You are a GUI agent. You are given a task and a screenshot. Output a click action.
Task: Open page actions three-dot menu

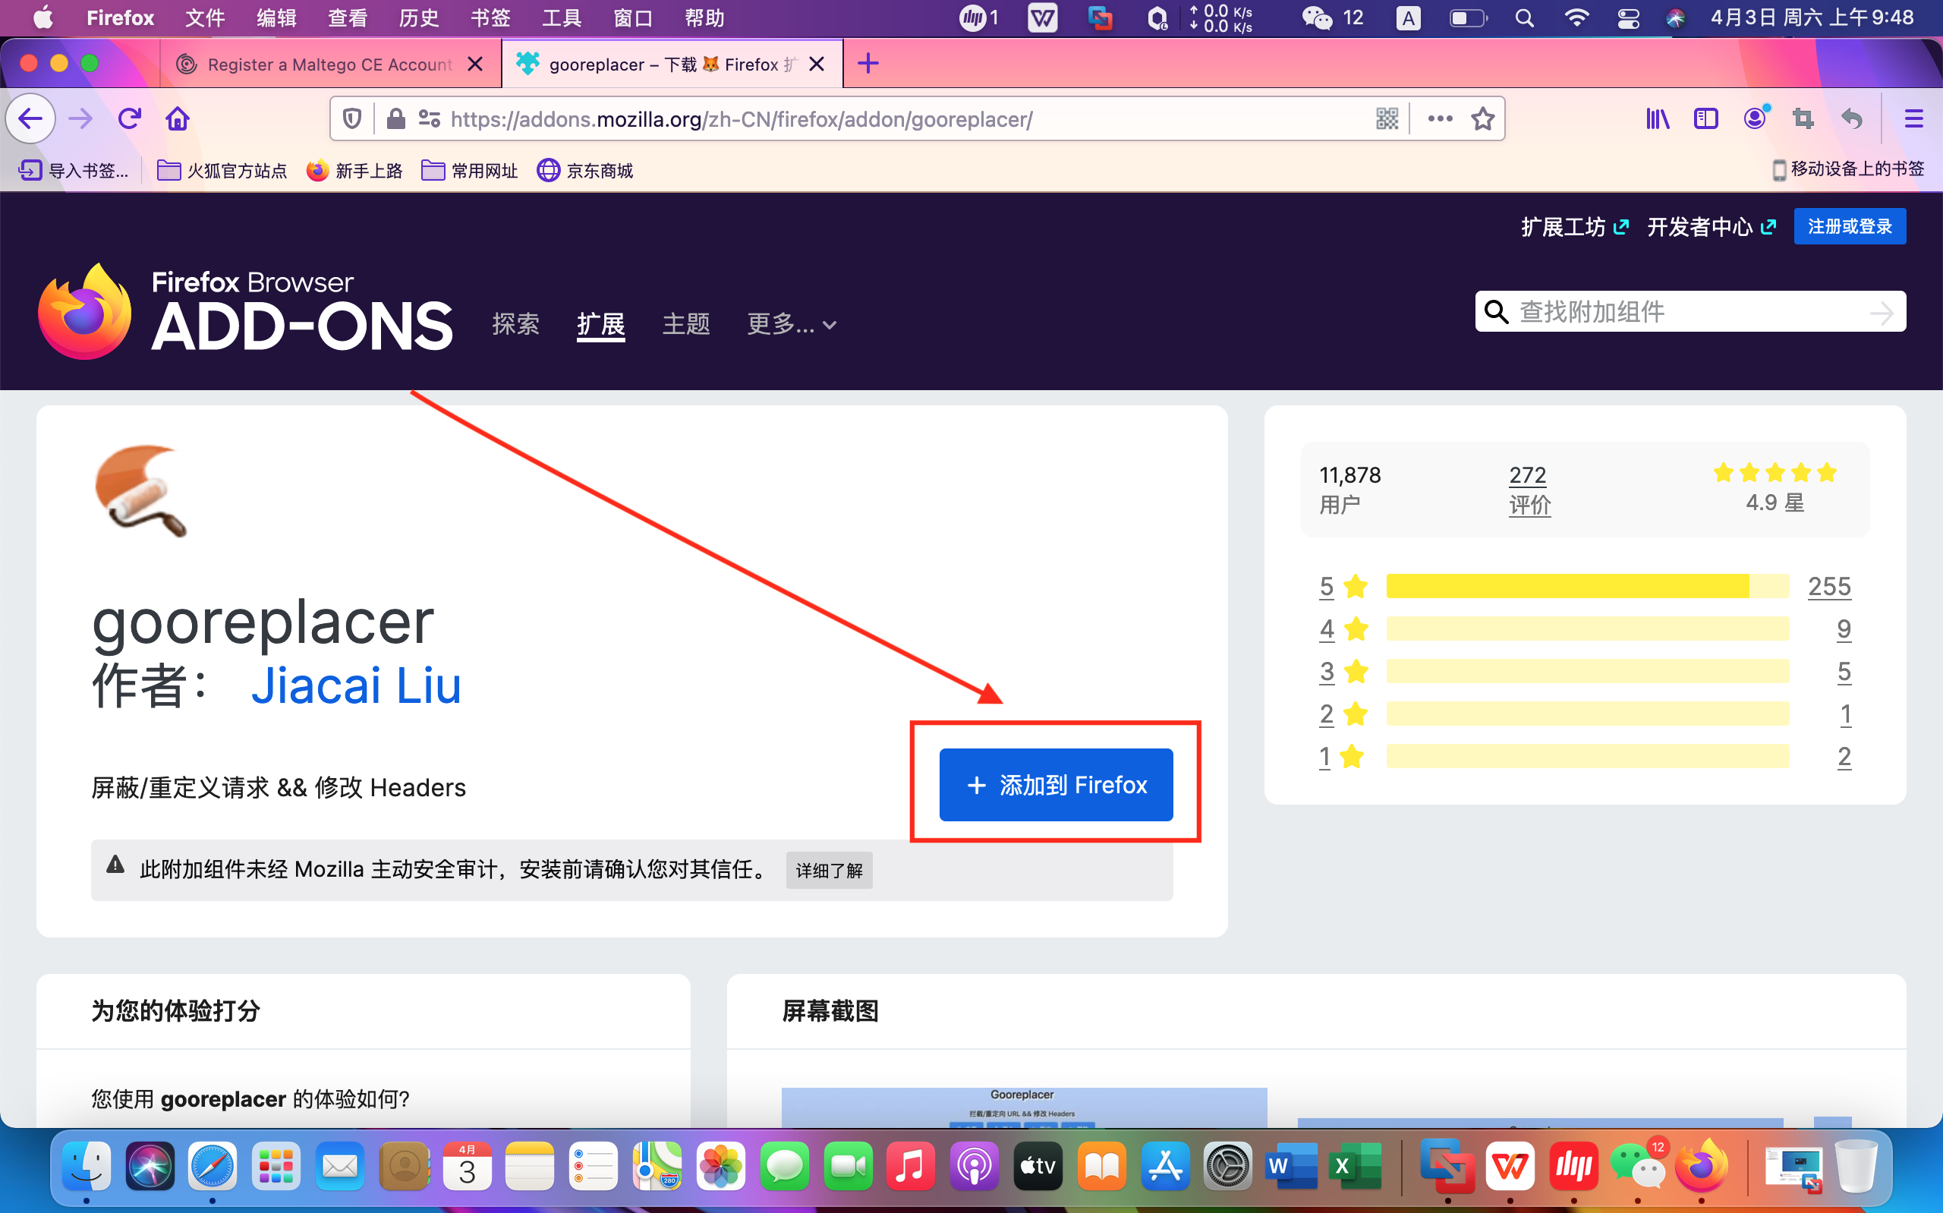(x=1439, y=118)
